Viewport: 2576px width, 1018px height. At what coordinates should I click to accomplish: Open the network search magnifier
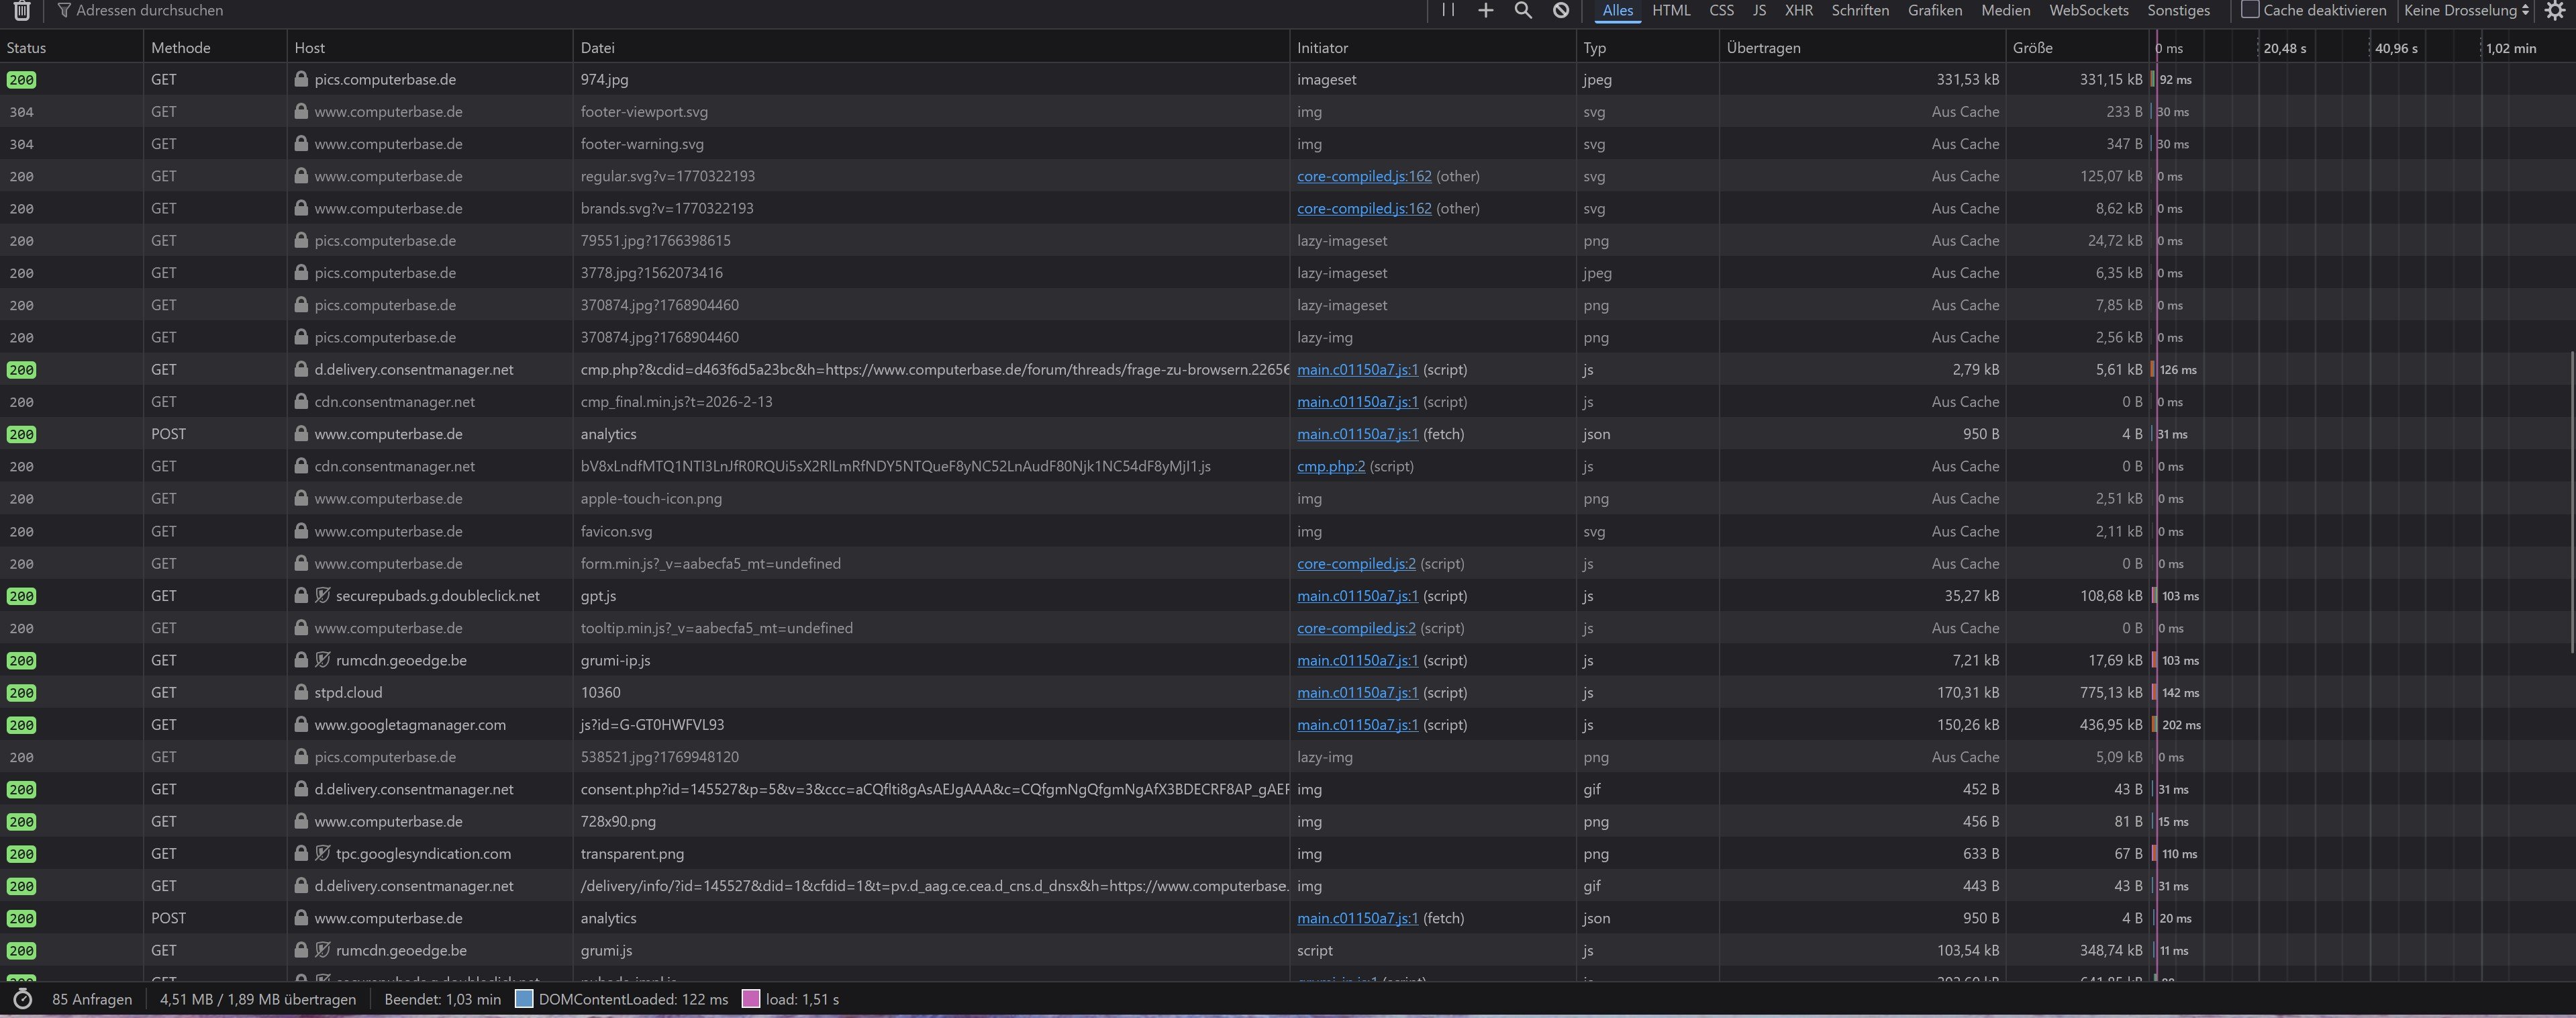click(1523, 10)
